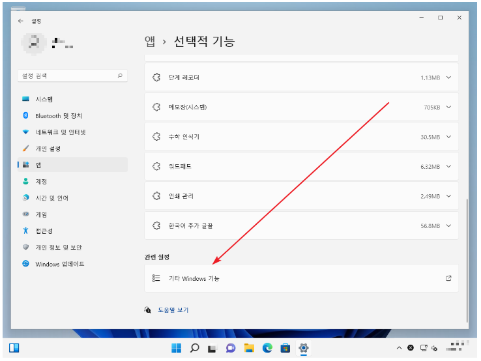Go back using the arrow icon

pos(21,21)
